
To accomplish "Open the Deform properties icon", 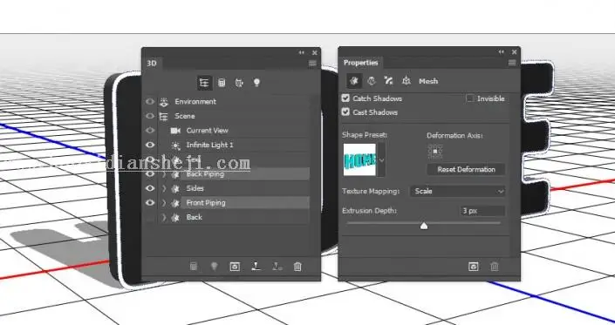I will [371, 81].
